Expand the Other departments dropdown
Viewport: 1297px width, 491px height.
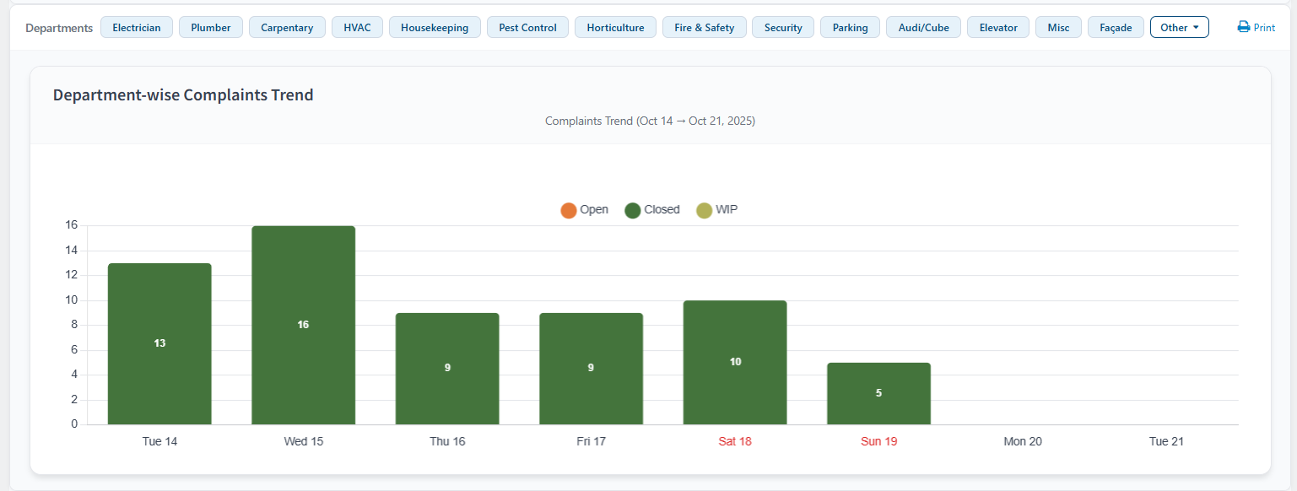point(1179,27)
